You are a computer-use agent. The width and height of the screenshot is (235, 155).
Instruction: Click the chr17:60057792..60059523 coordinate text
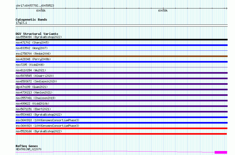coord(35,6)
